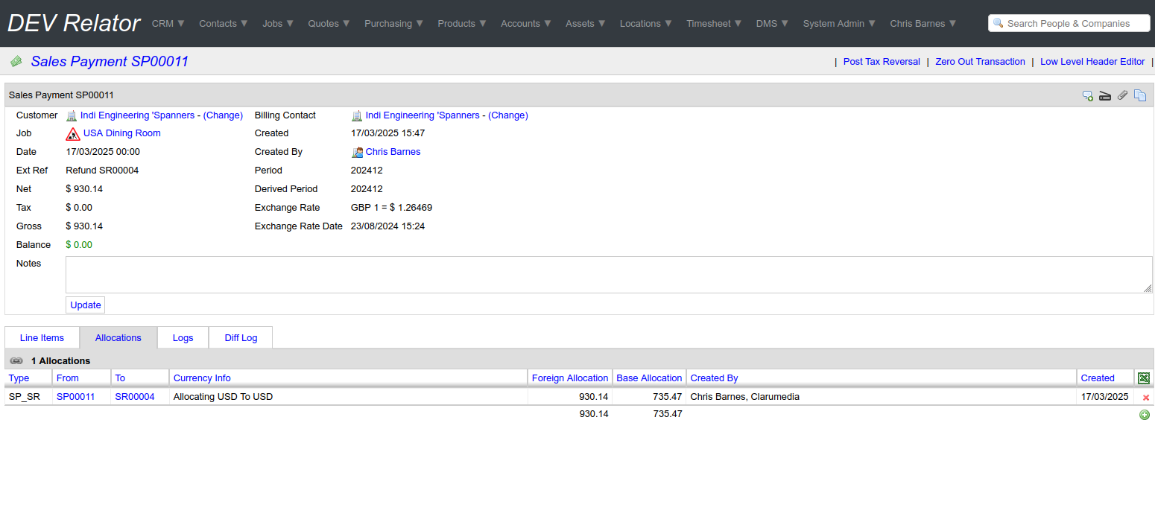This screenshot has width=1155, height=522.
Task: Click the roadworks warning icon beside USA Dining Room
Action: (73, 134)
